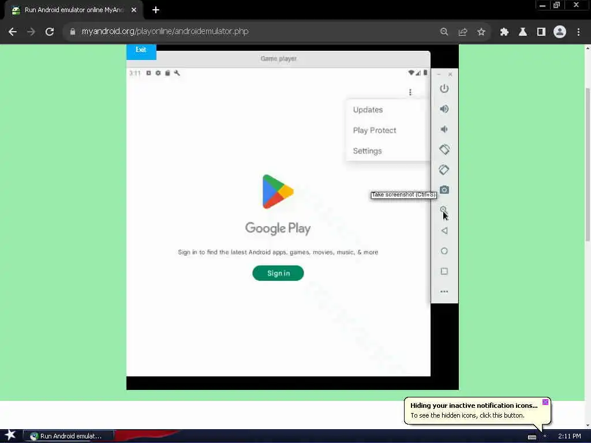Click the keyboard icon in the system tray

click(x=532, y=437)
